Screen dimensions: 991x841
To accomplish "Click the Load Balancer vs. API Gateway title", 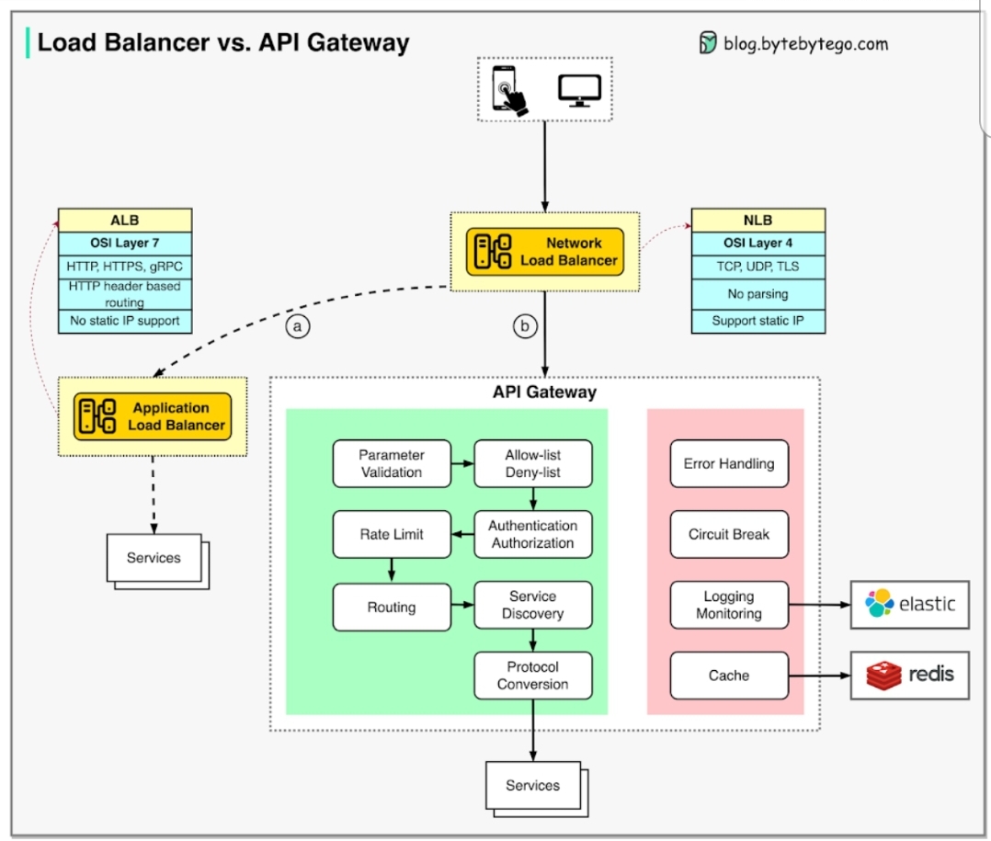I will 223,42.
